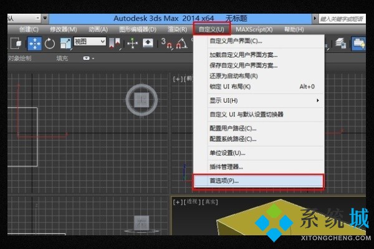
Task: Click the [+] label of the perspective viewport
Action: click(x=178, y=202)
